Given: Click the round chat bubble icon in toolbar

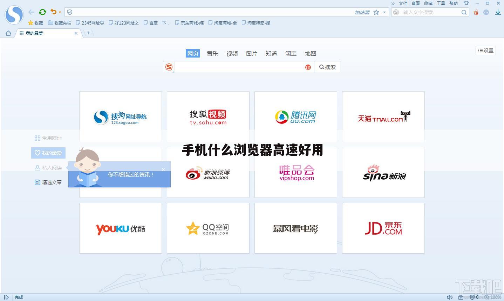Looking at the screenshot, I should (x=486, y=12).
